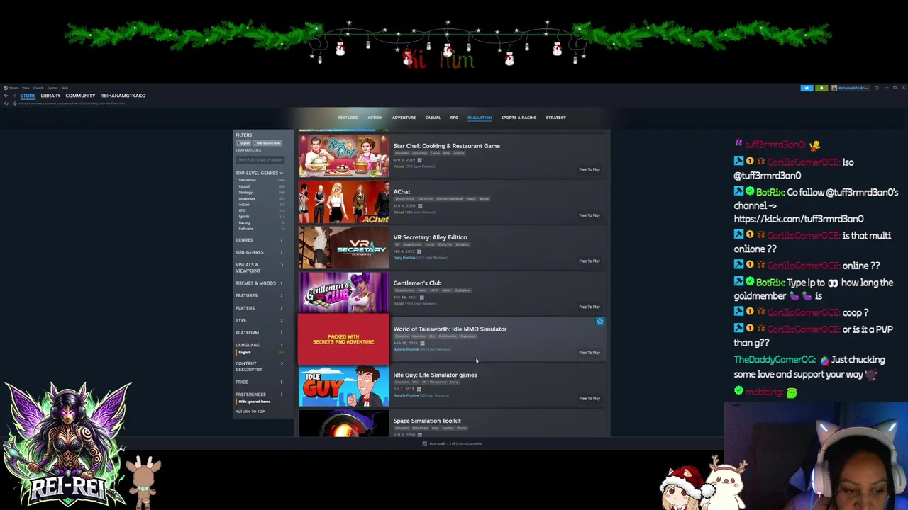Open the Strategy category tab
Screen dimensions: 908x510
click(x=556, y=118)
